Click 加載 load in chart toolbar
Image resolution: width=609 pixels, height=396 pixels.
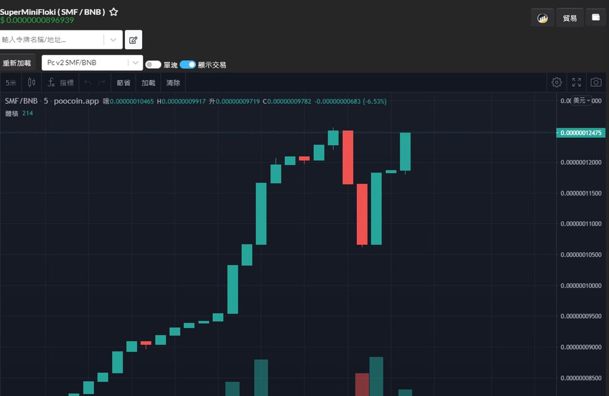(x=148, y=83)
